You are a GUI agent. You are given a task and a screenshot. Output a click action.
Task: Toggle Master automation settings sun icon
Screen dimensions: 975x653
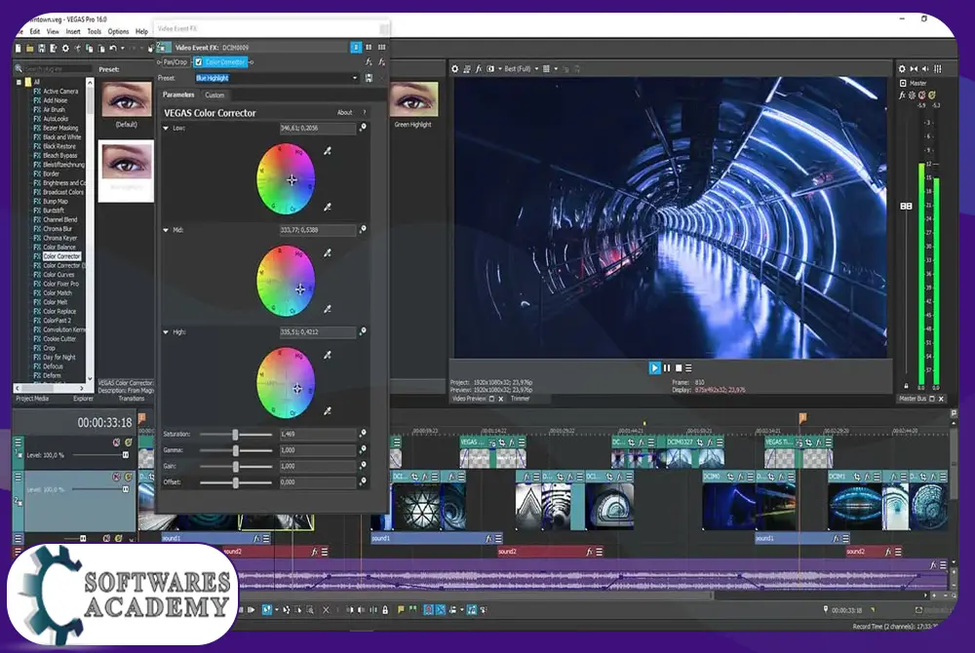pos(913,96)
